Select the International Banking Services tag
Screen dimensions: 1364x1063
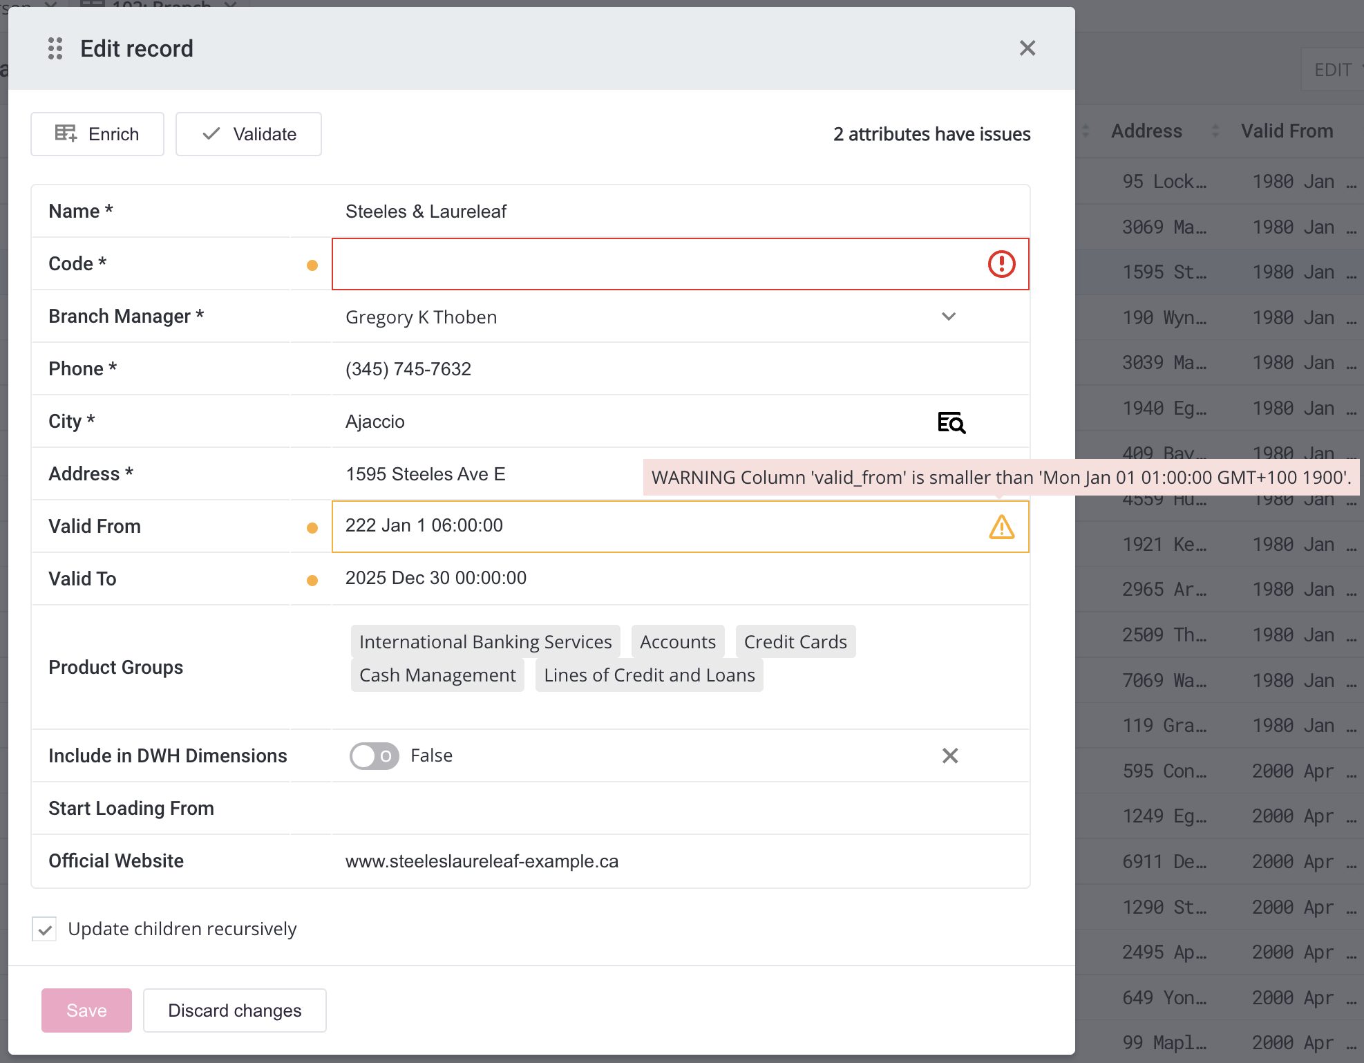point(486,642)
